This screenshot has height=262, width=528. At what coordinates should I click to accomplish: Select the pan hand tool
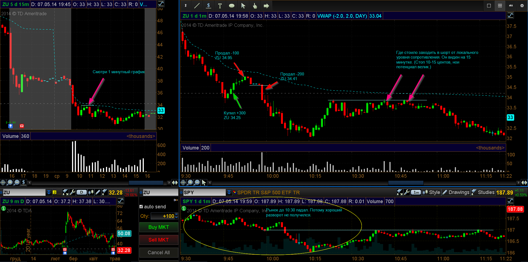[x=255, y=6]
